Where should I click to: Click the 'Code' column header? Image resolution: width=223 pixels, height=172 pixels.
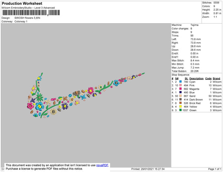pos(209,79)
